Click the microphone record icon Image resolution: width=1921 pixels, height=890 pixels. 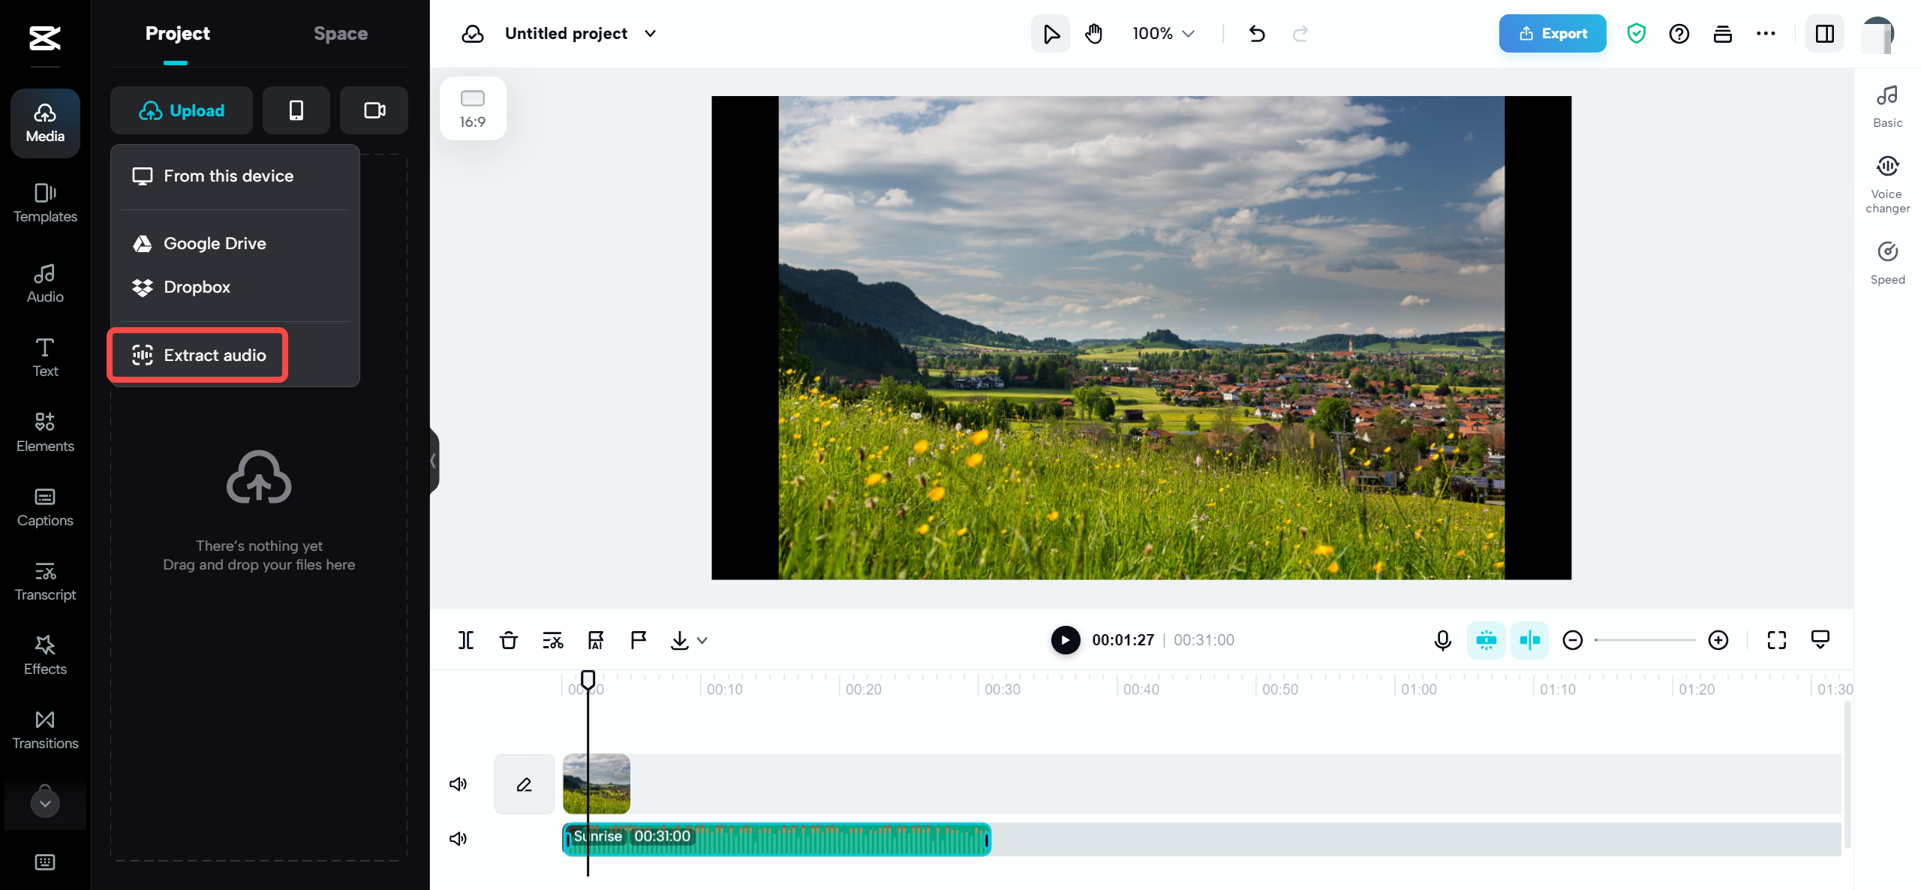pyautogui.click(x=1442, y=639)
